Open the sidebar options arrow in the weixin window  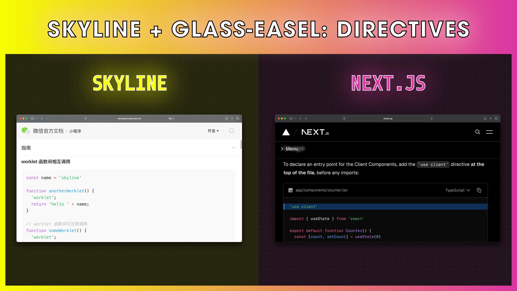[x=37, y=119]
